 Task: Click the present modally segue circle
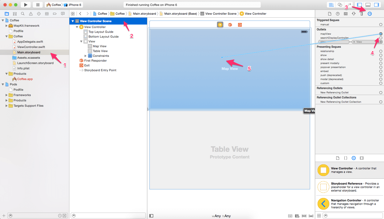point(381,63)
